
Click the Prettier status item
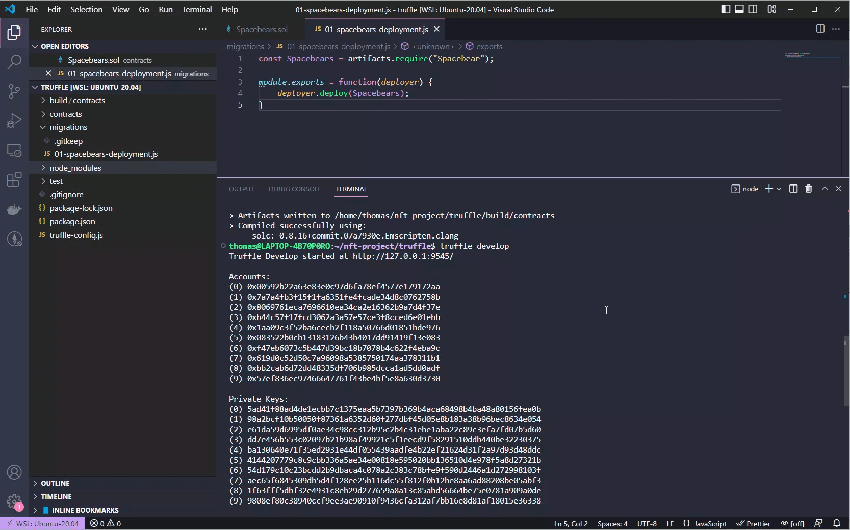pyautogui.click(x=753, y=523)
